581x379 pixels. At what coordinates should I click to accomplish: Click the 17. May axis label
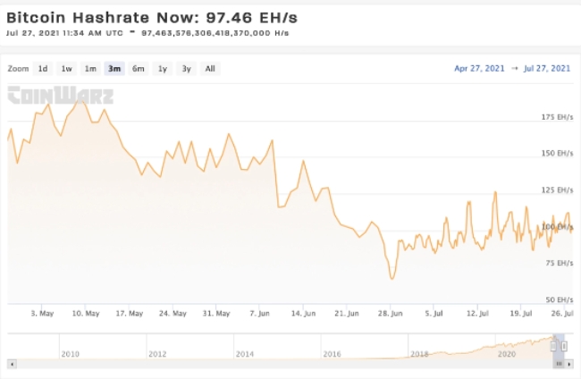[x=130, y=314]
